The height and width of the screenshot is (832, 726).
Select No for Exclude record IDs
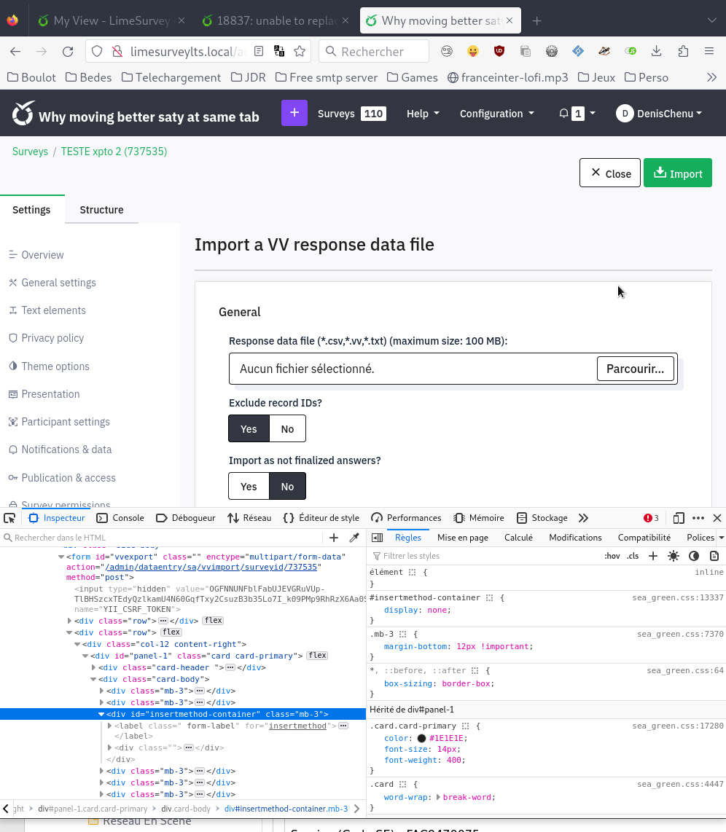click(287, 428)
